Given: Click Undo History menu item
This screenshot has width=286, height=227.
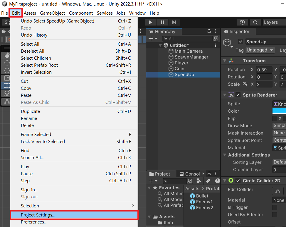Looking at the screenshot, I should tap(74, 35).
